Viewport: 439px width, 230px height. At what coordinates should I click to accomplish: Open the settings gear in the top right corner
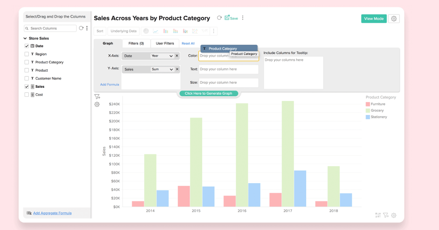[394, 18]
